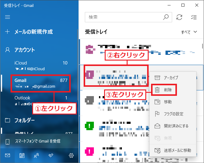This screenshot has width=204, height=163.
Task: Click the Accounts person icon
Action: tap(8, 50)
